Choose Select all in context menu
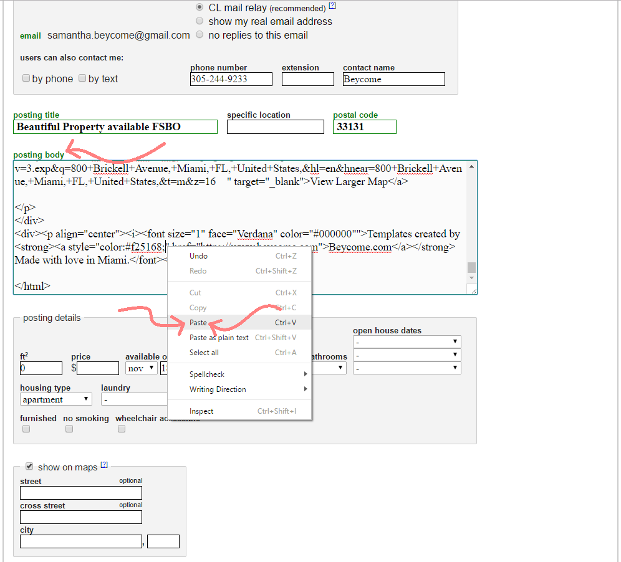The height and width of the screenshot is (562, 621). (x=204, y=353)
